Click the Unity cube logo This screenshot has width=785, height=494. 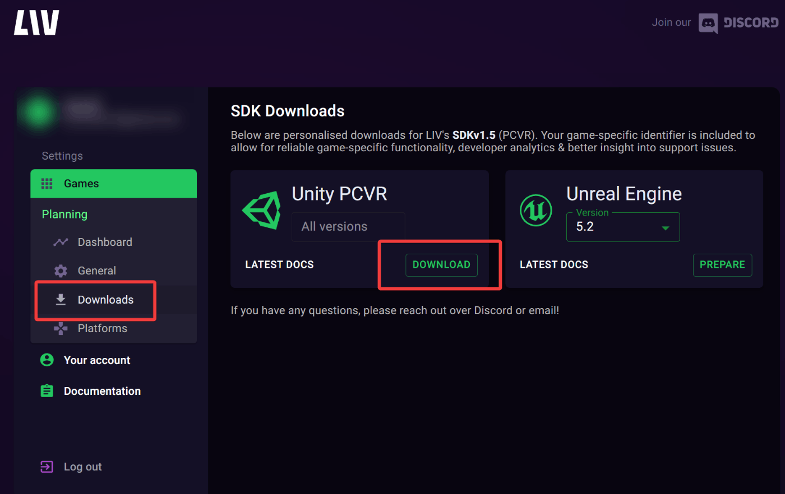pyautogui.click(x=261, y=211)
